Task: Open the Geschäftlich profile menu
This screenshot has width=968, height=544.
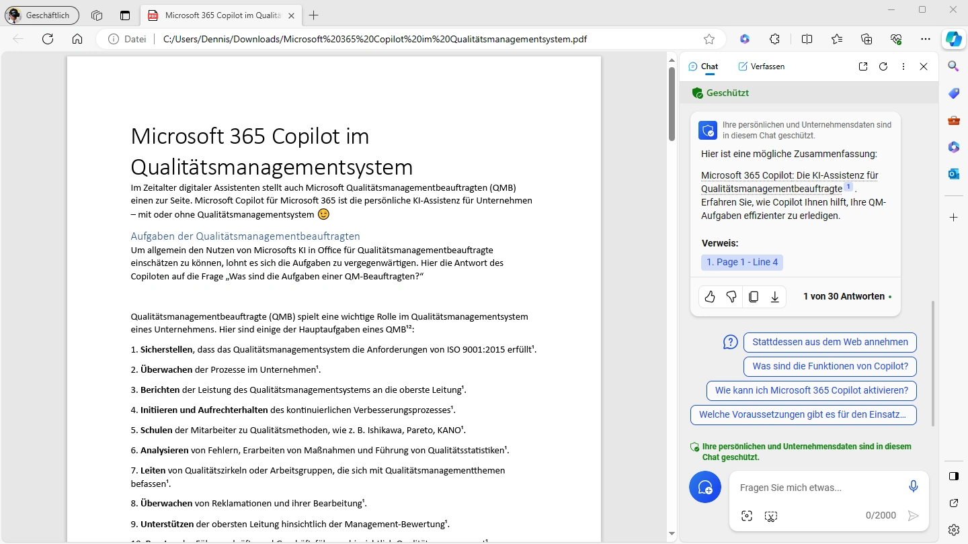Action: tap(42, 15)
